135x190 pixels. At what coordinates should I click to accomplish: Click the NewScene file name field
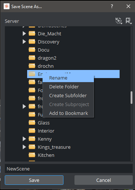[x=69, y=169]
